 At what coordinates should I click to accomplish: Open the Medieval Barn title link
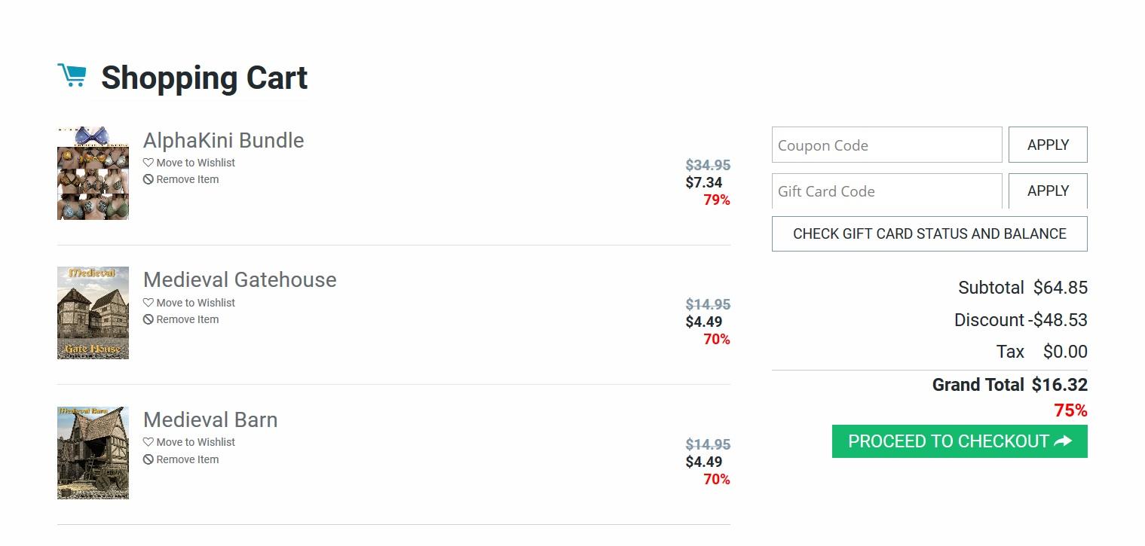tap(210, 419)
